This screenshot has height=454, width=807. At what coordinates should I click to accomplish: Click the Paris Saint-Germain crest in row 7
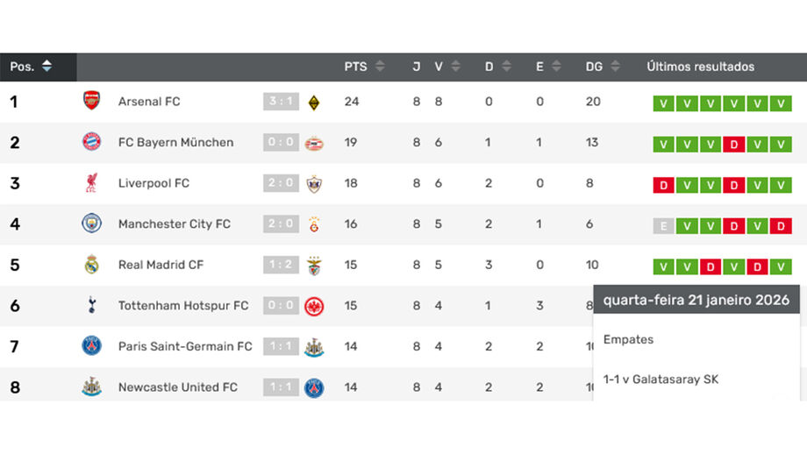click(91, 346)
